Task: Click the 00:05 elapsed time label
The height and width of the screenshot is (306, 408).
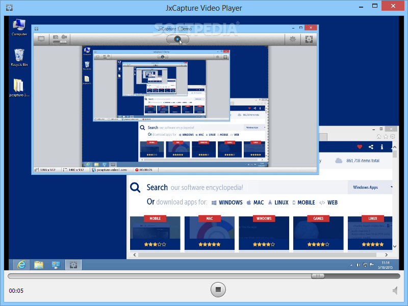Action: pyautogui.click(x=16, y=291)
